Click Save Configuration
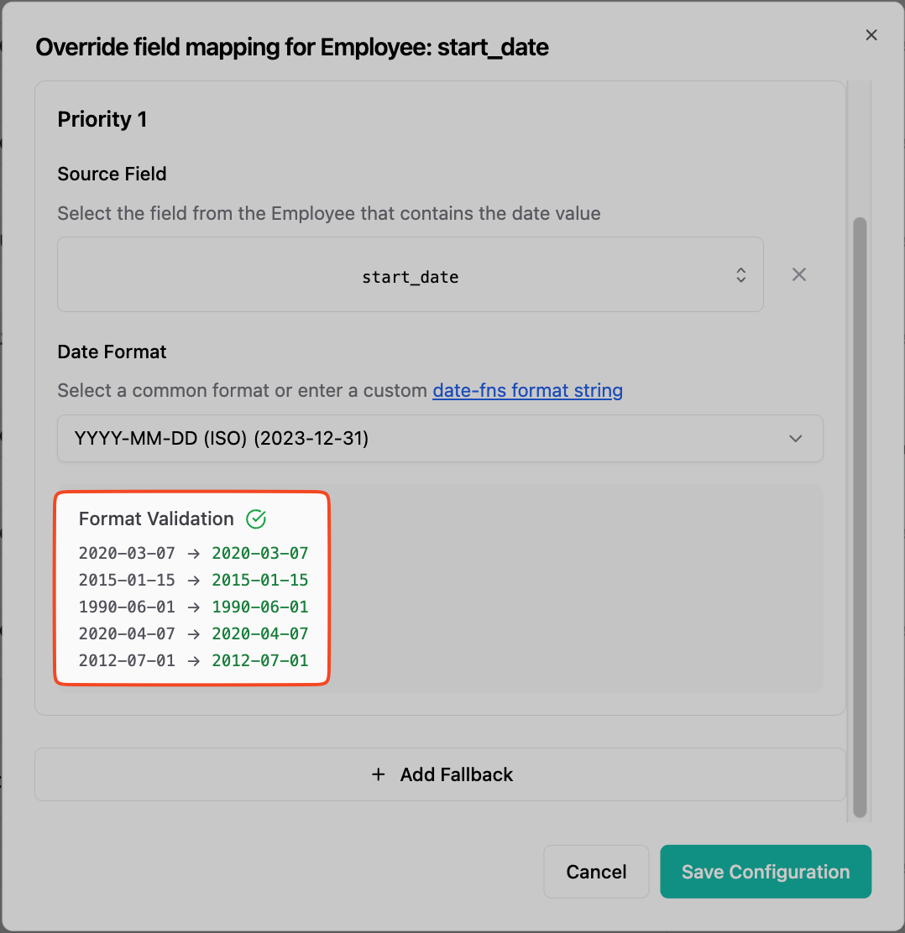The width and height of the screenshot is (905, 933). click(x=766, y=872)
